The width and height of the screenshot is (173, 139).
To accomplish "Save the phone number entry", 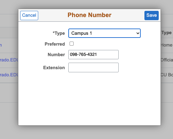I will point(152,16).
